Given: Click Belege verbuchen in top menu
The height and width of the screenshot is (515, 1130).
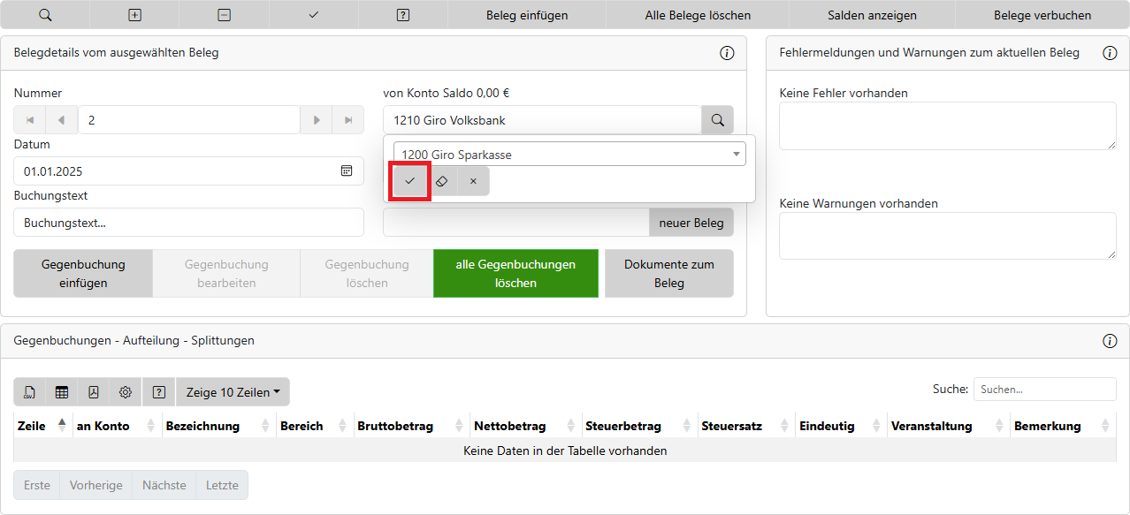Looking at the screenshot, I should tap(1042, 15).
